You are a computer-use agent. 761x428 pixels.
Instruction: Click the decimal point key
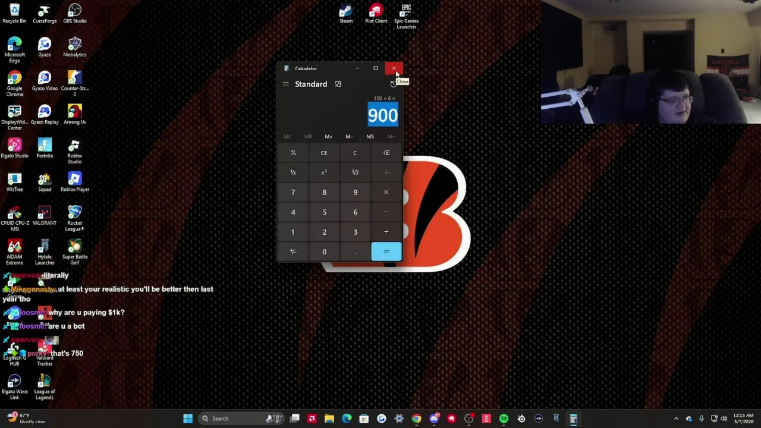click(x=355, y=251)
